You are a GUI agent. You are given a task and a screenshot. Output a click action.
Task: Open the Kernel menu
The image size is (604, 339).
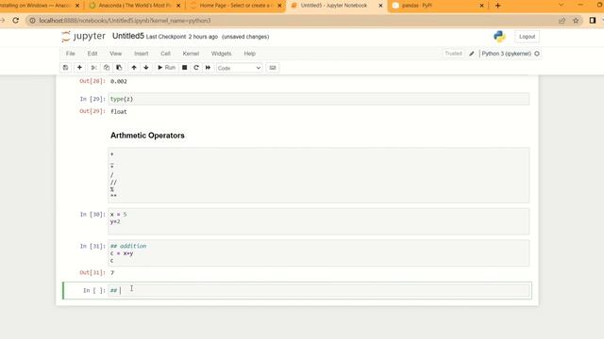(x=191, y=54)
